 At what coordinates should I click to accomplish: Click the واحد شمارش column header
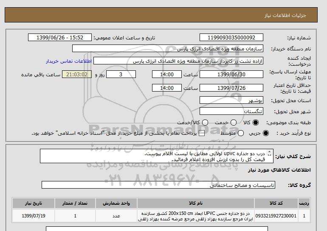click(116, 203)
